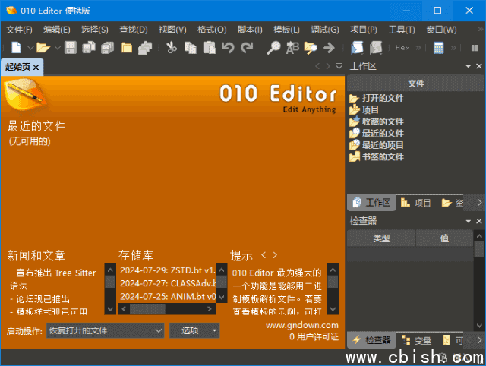This screenshot has height=366, width=486.
Task: Switch to the 变量 inspector tab
Action: (416, 340)
